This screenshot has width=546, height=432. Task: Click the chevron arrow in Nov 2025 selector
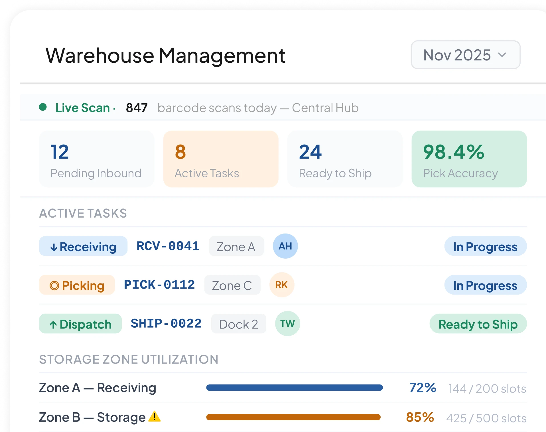[502, 54]
